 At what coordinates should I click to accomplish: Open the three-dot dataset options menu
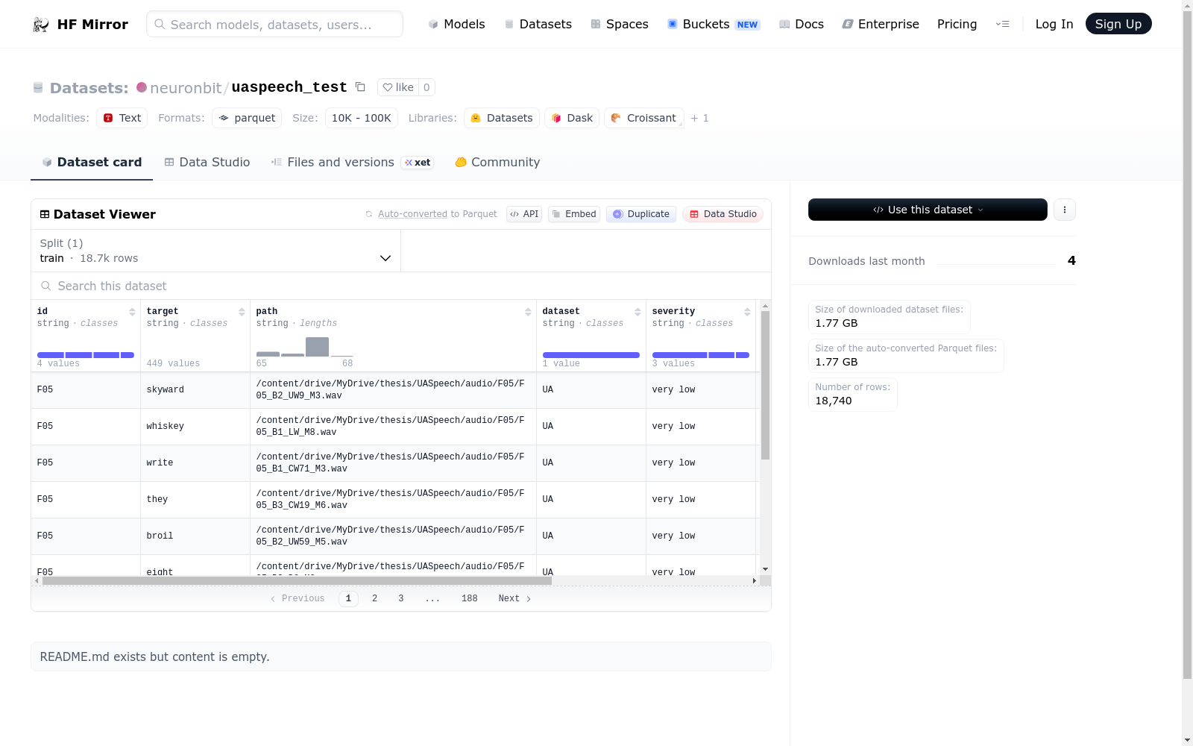click(1065, 210)
